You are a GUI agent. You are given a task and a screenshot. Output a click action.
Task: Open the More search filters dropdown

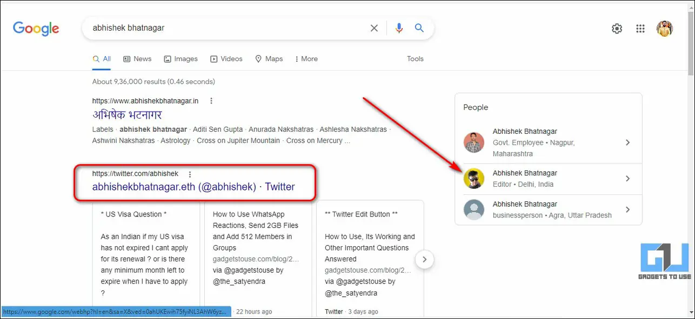pyautogui.click(x=306, y=59)
